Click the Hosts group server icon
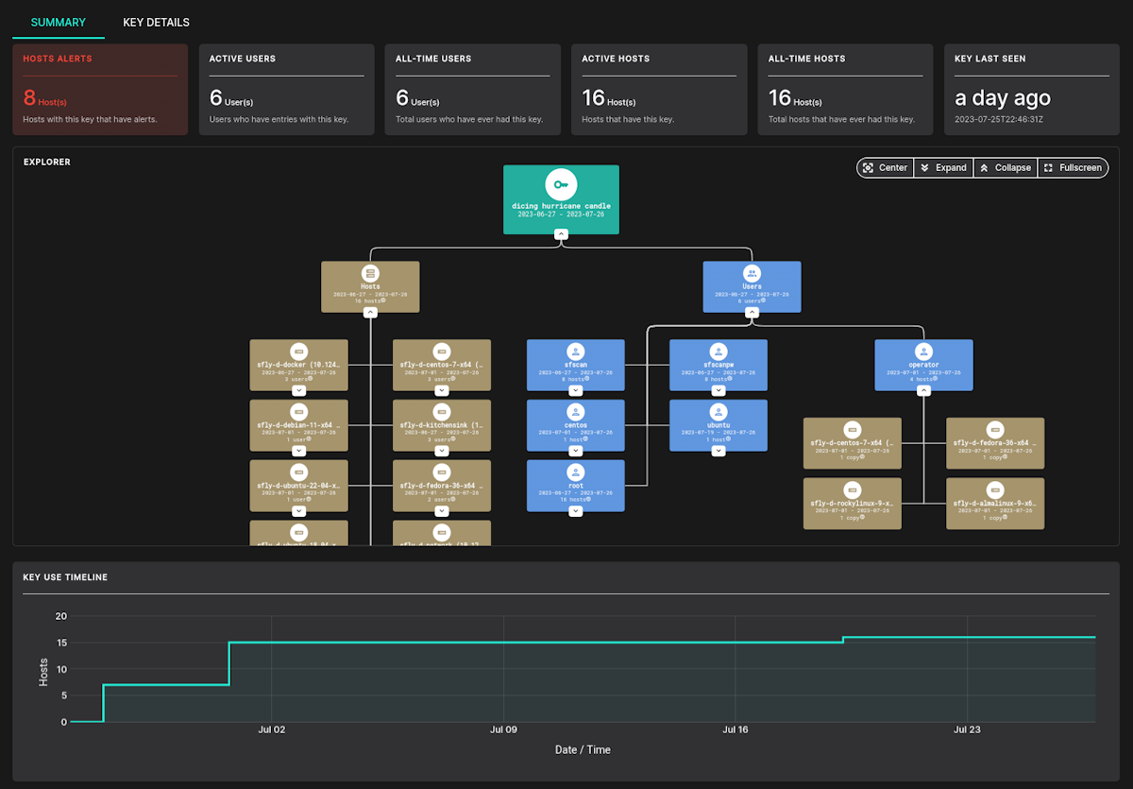Image resolution: width=1133 pixels, height=789 pixels. pos(370,274)
